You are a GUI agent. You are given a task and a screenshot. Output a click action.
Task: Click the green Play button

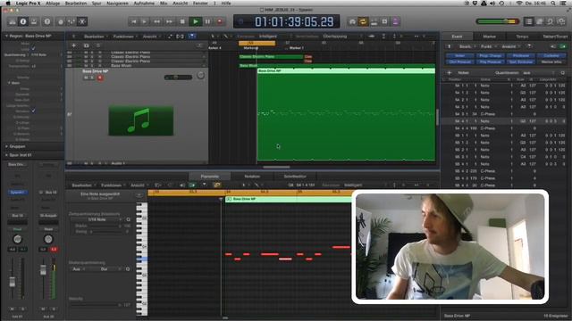click(196, 21)
